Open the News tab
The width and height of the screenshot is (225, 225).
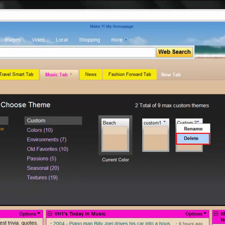tap(91, 74)
